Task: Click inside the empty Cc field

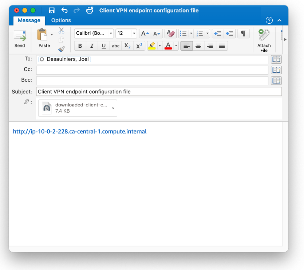Action: click(x=146, y=70)
